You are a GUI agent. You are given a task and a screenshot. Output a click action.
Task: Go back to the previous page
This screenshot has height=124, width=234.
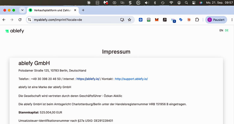(4, 20)
